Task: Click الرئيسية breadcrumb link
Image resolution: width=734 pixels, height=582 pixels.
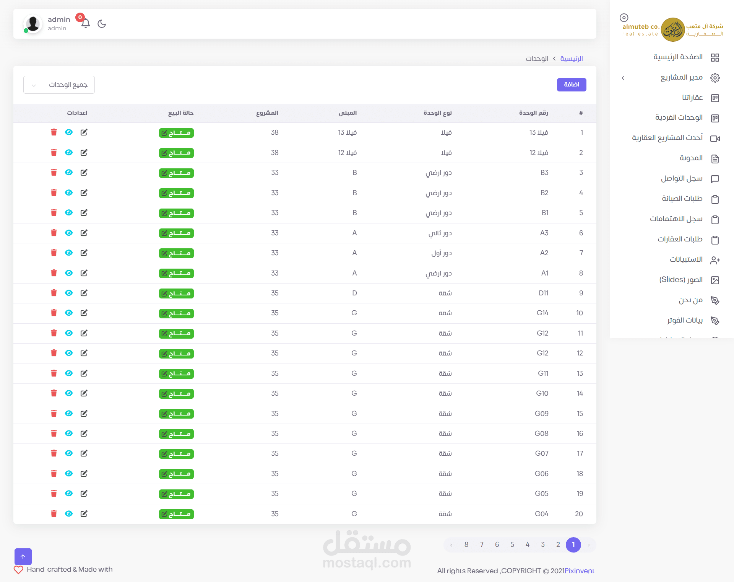Action: click(x=571, y=59)
